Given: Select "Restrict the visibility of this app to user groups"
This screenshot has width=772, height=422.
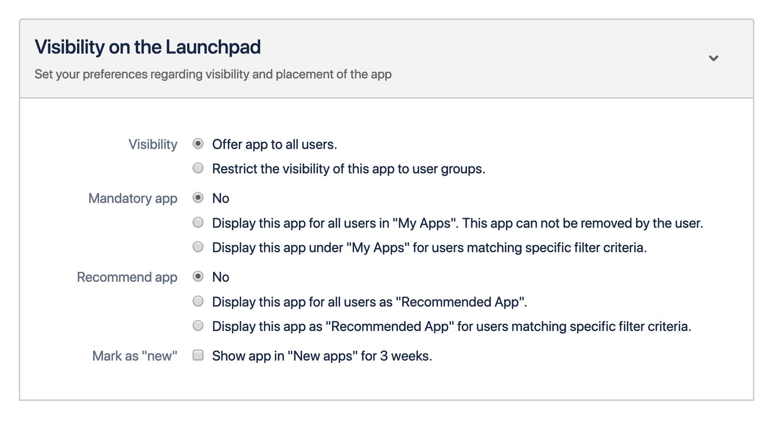Looking at the screenshot, I should tap(198, 168).
